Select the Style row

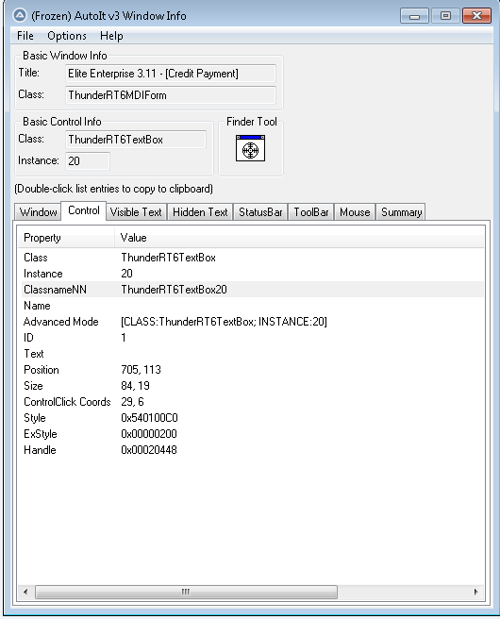(x=253, y=418)
